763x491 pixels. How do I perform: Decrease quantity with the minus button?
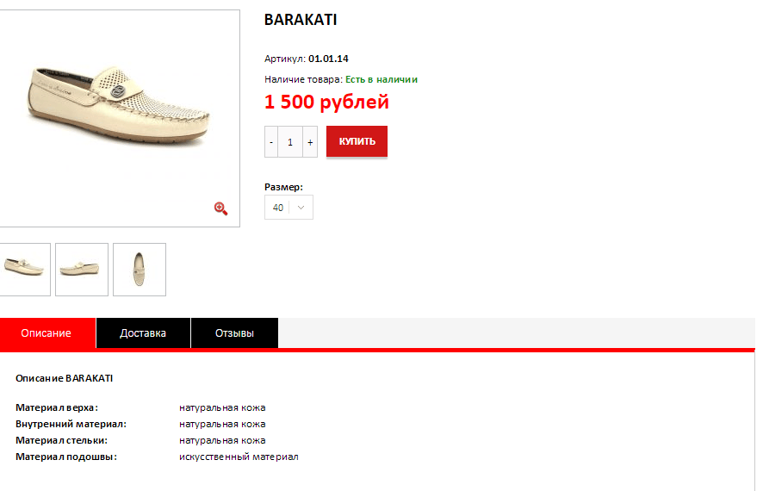coord(271,142)
